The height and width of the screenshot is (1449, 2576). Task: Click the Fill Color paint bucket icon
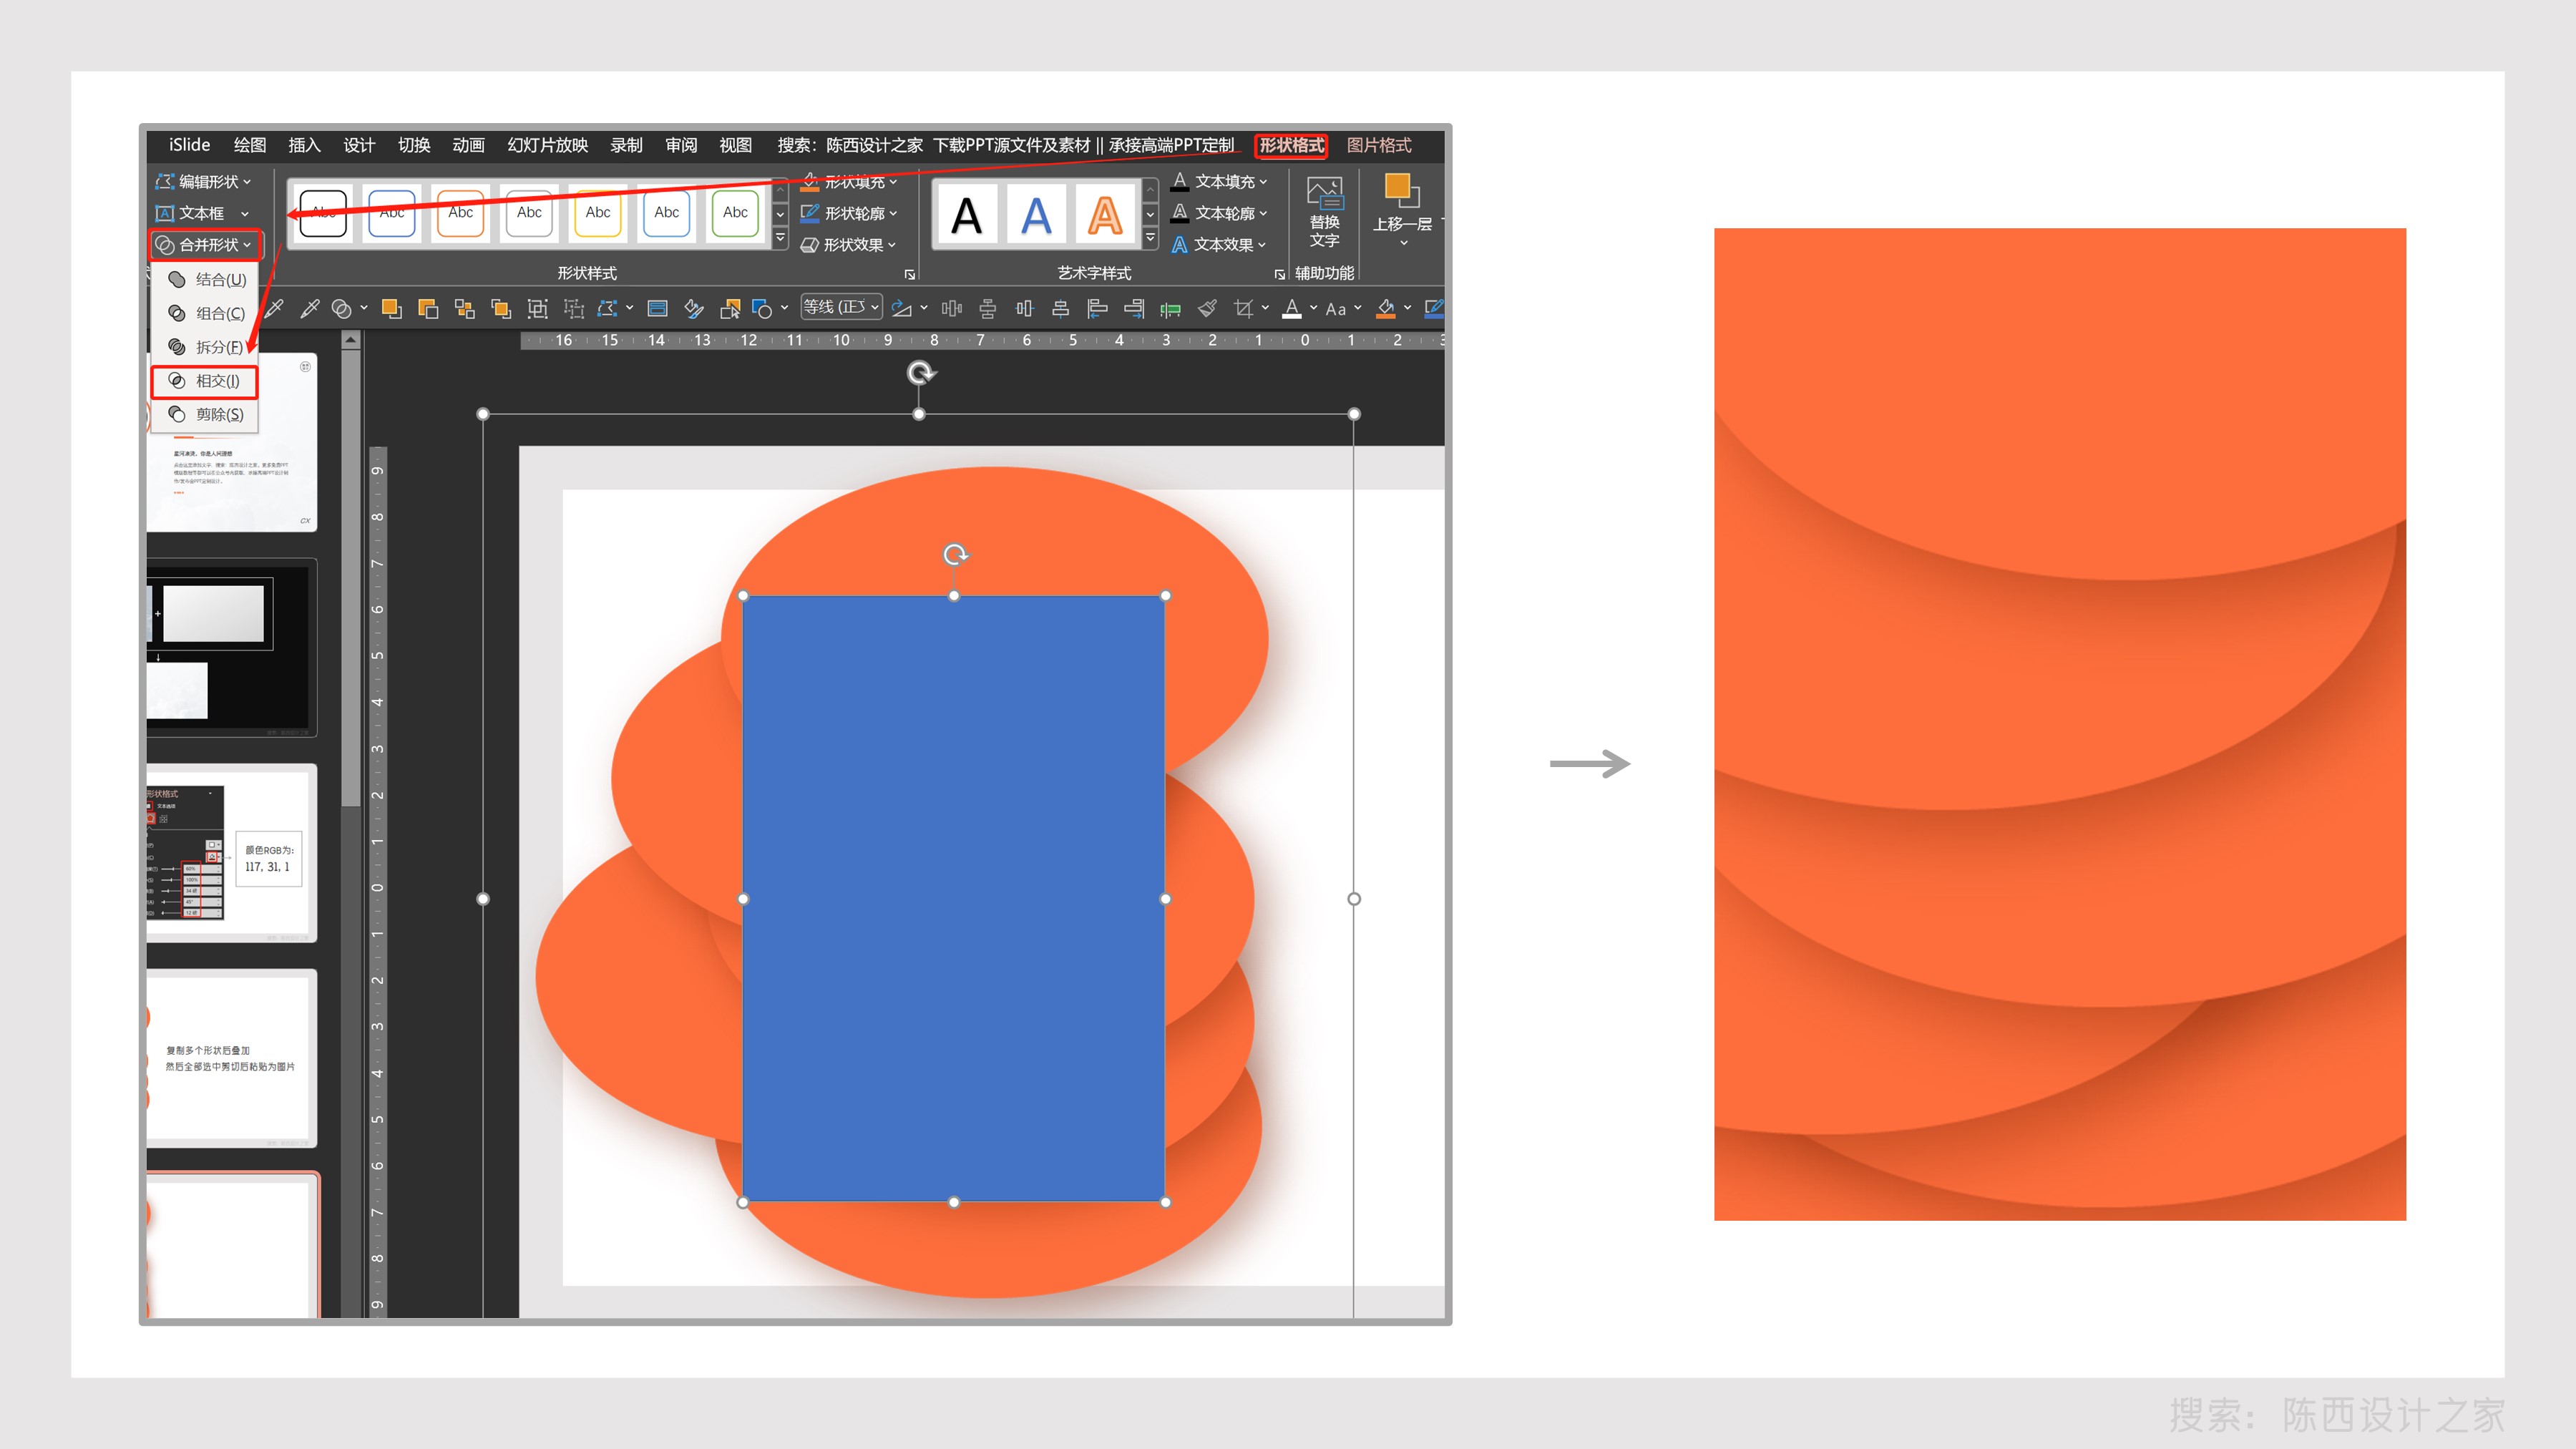coord(1386,309)
